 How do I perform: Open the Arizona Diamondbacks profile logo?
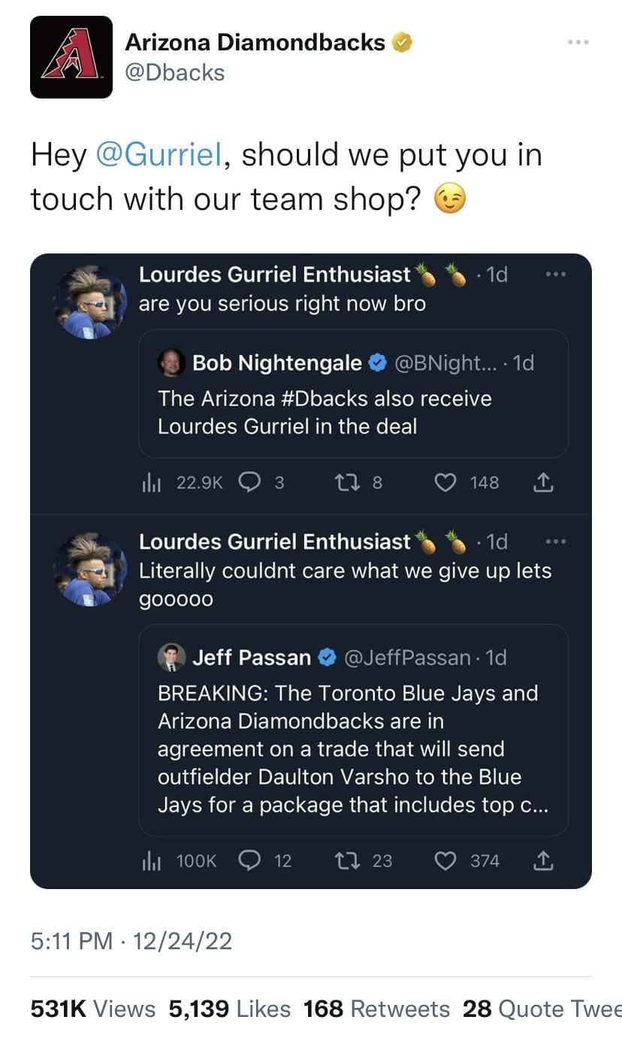coord(71,57)
